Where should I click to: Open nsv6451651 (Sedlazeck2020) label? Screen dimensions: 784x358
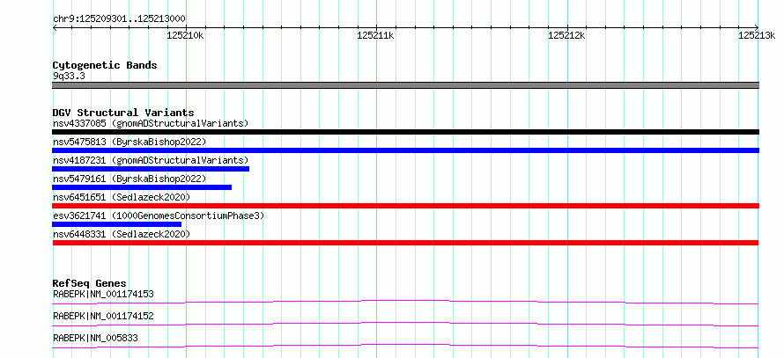pos(122,197)
